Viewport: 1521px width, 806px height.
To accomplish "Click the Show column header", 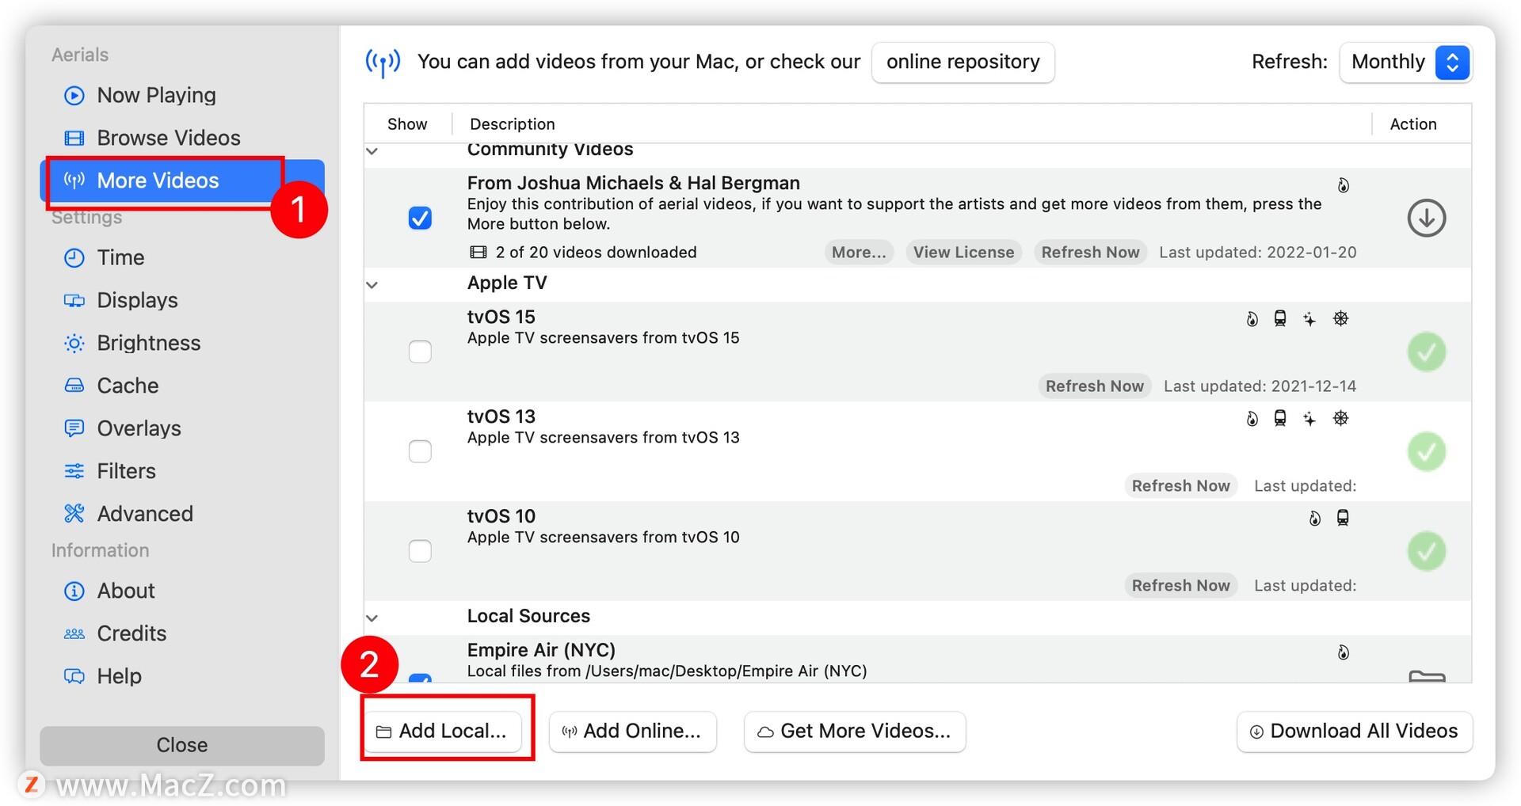I will [x=407, y=124].
